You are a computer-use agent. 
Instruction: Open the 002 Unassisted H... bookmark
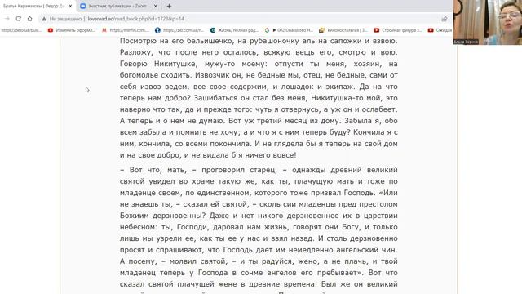pos(289,30)
